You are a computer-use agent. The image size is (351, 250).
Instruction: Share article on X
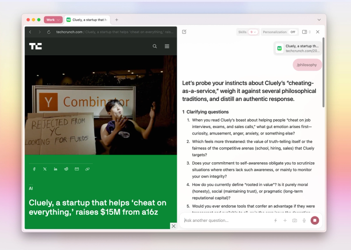[45, 169]
